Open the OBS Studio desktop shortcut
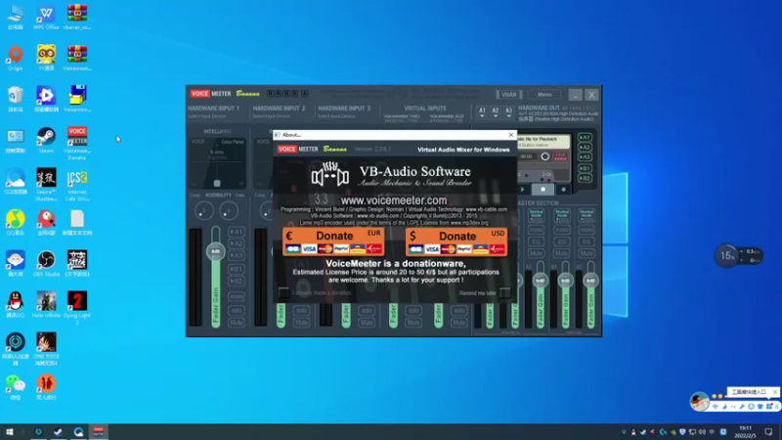Screen dimensions: 782x440 (46, 263)
